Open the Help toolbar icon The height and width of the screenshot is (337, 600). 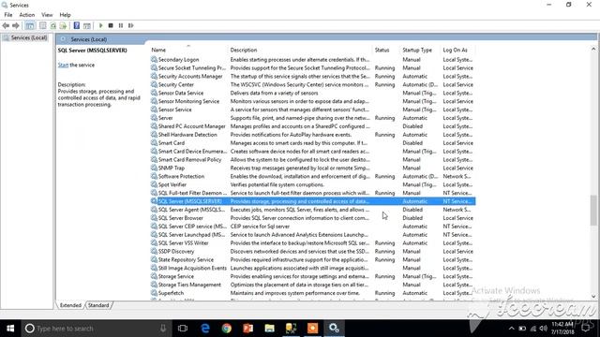pos(77,25)
